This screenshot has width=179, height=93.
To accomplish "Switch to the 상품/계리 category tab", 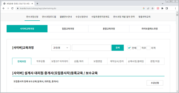I will point(79,61).
